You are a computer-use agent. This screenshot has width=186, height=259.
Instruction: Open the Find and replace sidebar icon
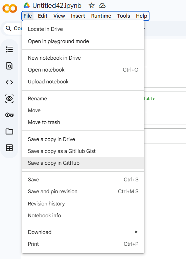tap(9, 66)
